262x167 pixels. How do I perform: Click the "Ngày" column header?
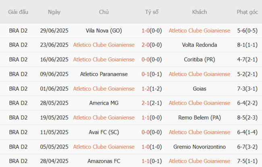click(54, 12)
